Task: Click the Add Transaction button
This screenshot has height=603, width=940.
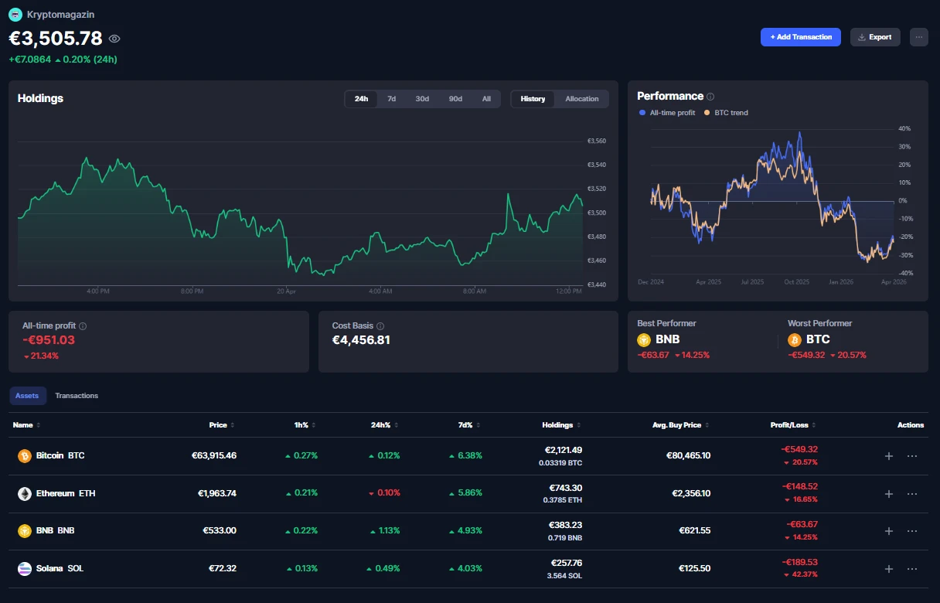Action: point(800,37)
